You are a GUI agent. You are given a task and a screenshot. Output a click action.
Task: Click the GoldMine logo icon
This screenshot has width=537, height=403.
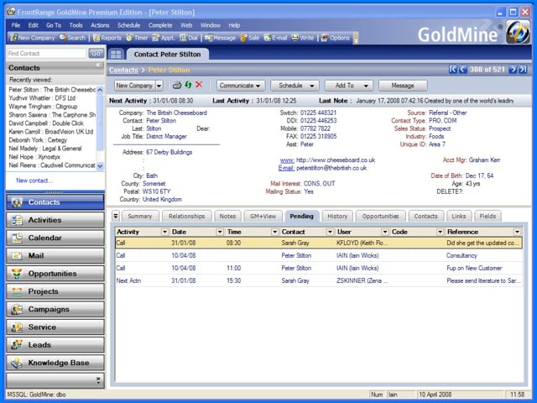click(518, 32)
